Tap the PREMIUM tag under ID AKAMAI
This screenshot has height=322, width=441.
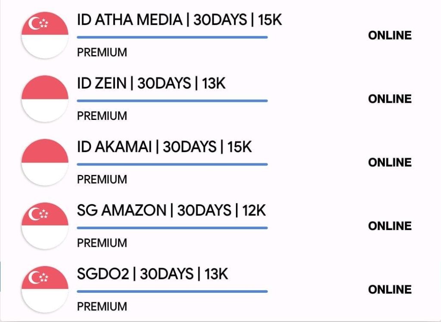[102, 180]
